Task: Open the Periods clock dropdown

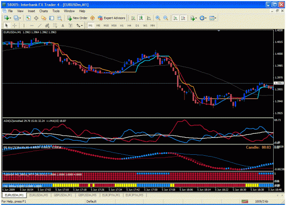Action: [203, 18]
